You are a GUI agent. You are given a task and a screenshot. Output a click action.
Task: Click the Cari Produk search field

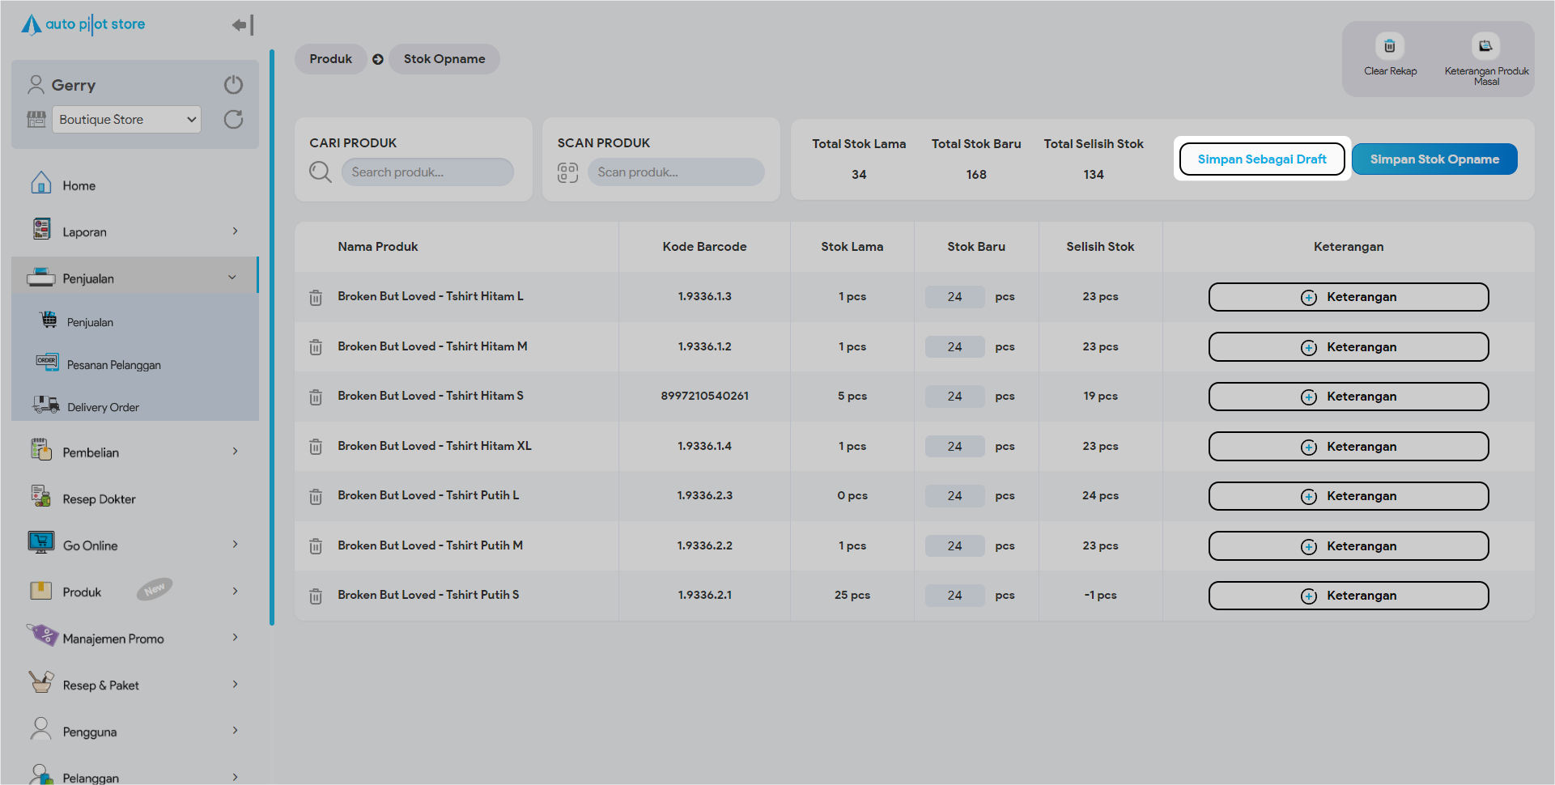427,172
